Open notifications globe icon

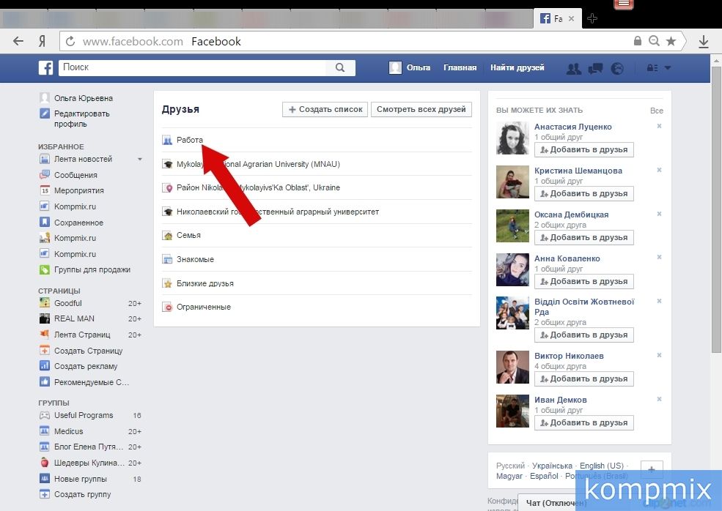click(617, 69)
